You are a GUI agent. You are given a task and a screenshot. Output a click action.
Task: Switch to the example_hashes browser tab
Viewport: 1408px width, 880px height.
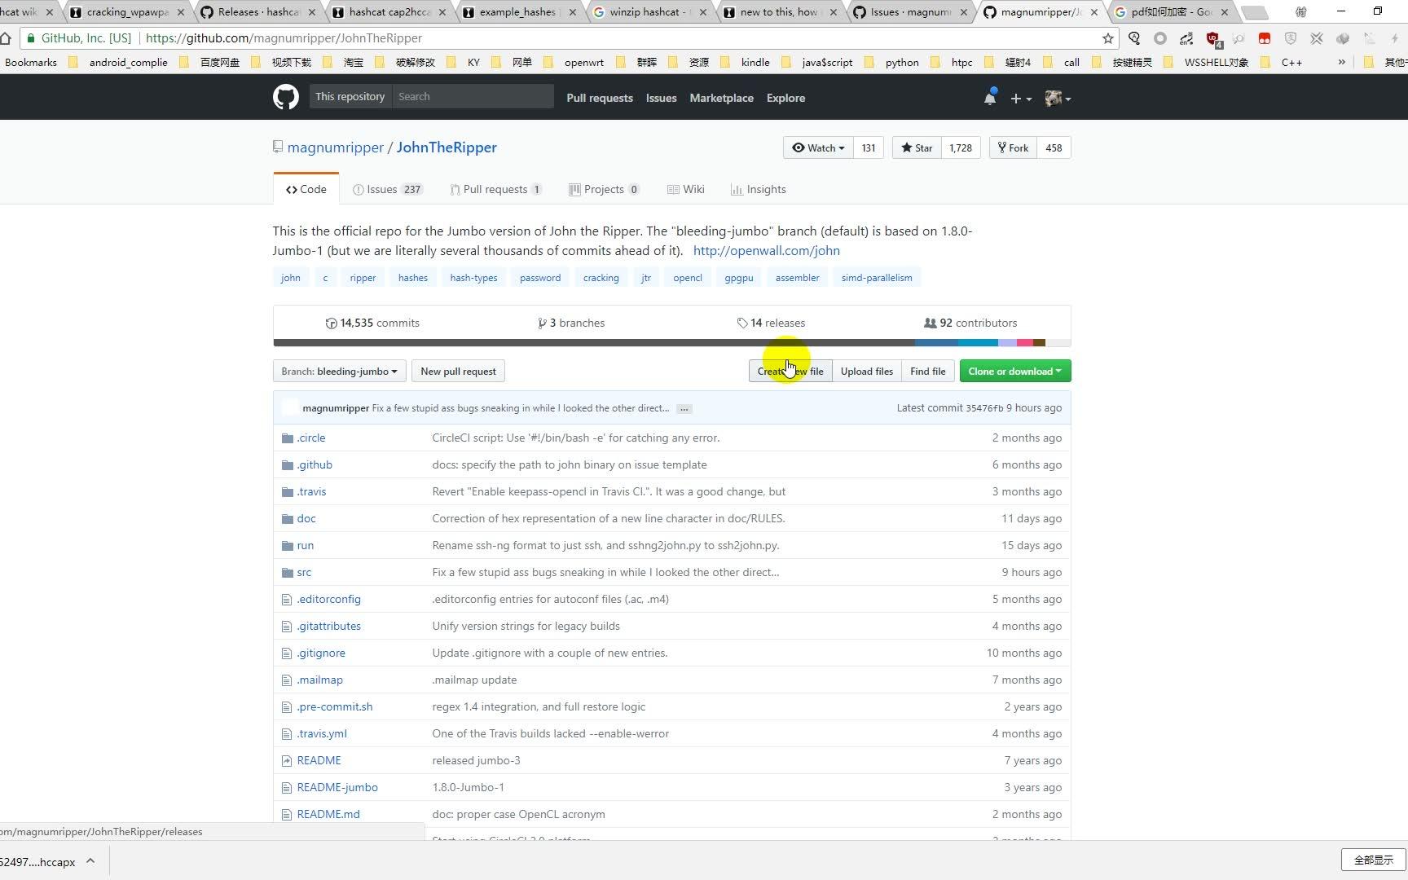click(x=517, y=12)
